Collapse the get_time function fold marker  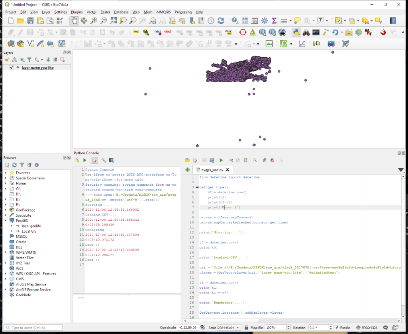tap(197, 187)
